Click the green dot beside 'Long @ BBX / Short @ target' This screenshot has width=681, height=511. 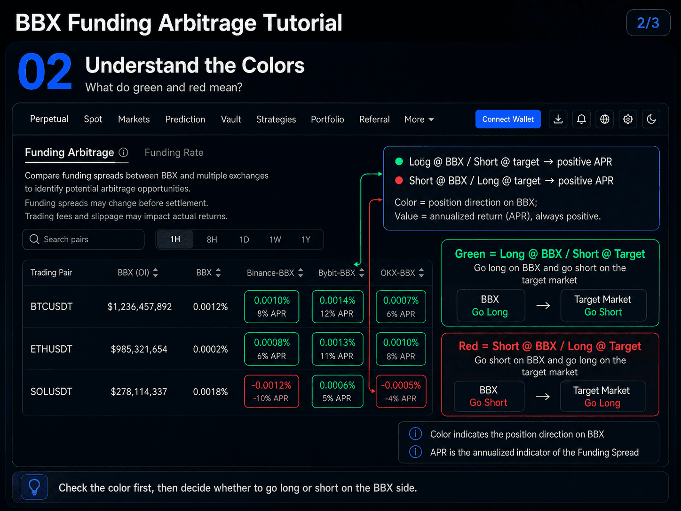coord(399,161)
